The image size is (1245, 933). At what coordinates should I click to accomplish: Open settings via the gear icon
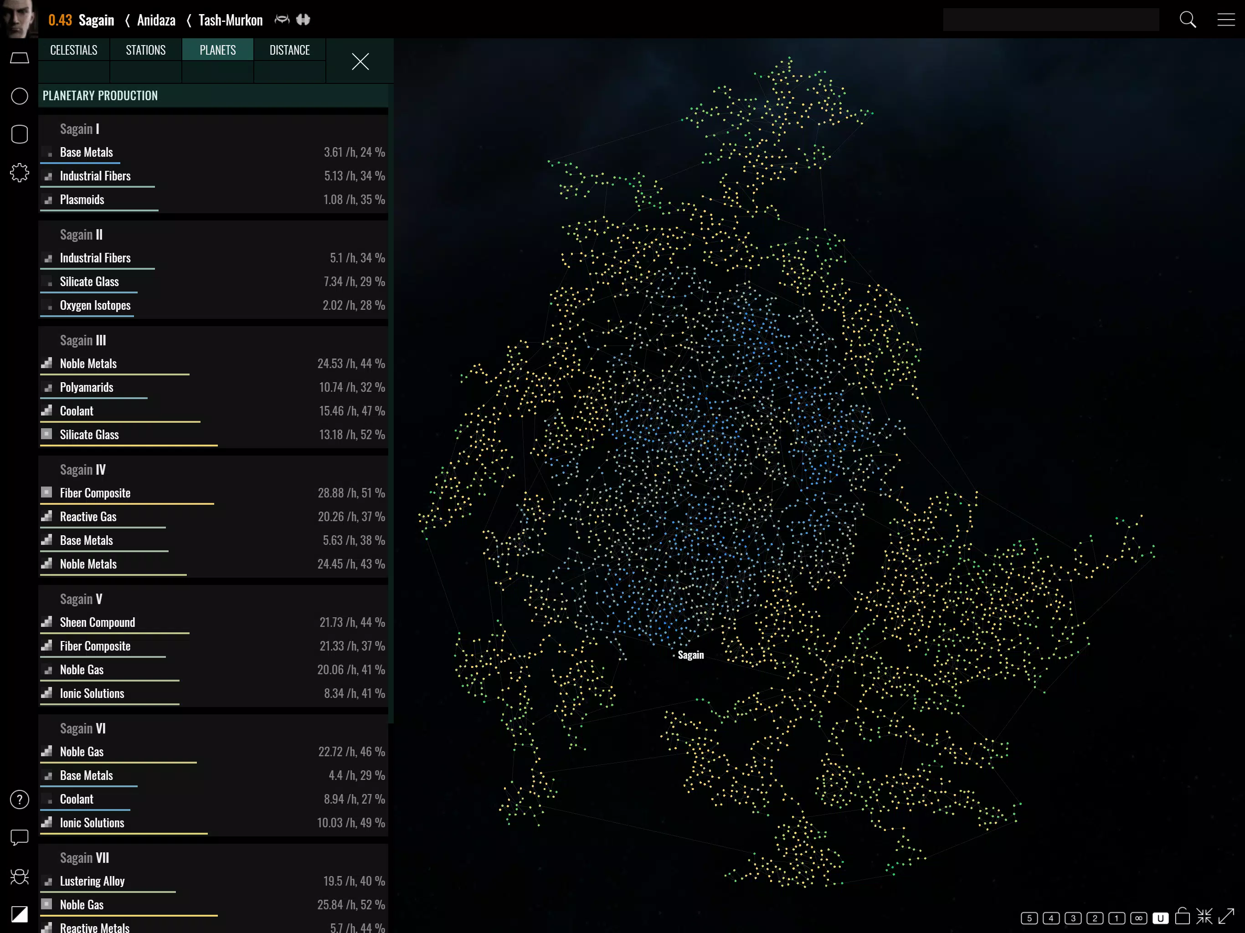(20, 172)
